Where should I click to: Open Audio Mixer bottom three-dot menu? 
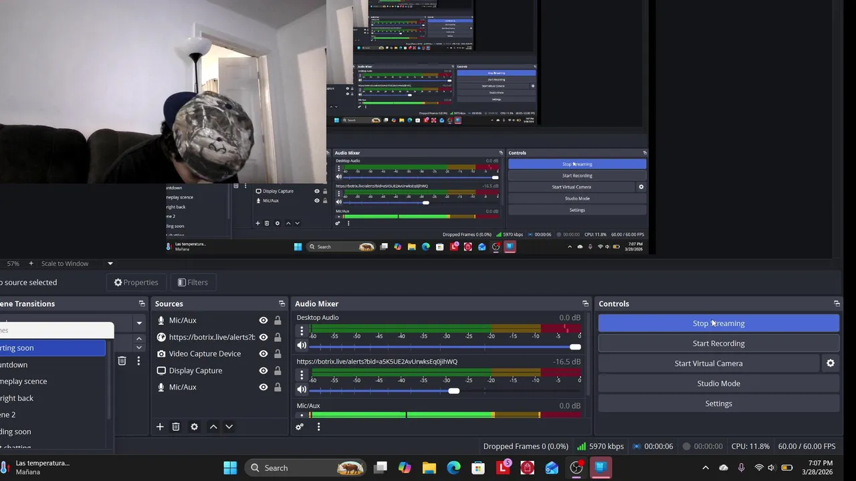coord(318,427)
